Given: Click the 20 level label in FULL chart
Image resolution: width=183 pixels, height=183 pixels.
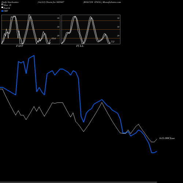Looking at the screenshot, I should (x=118, y=36).
